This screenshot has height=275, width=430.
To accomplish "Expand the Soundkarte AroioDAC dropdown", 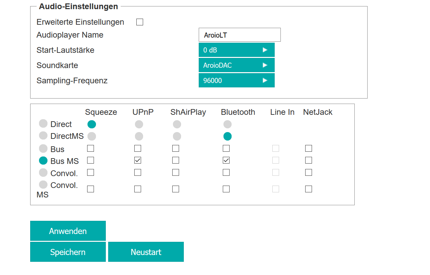I will [236, 65].
